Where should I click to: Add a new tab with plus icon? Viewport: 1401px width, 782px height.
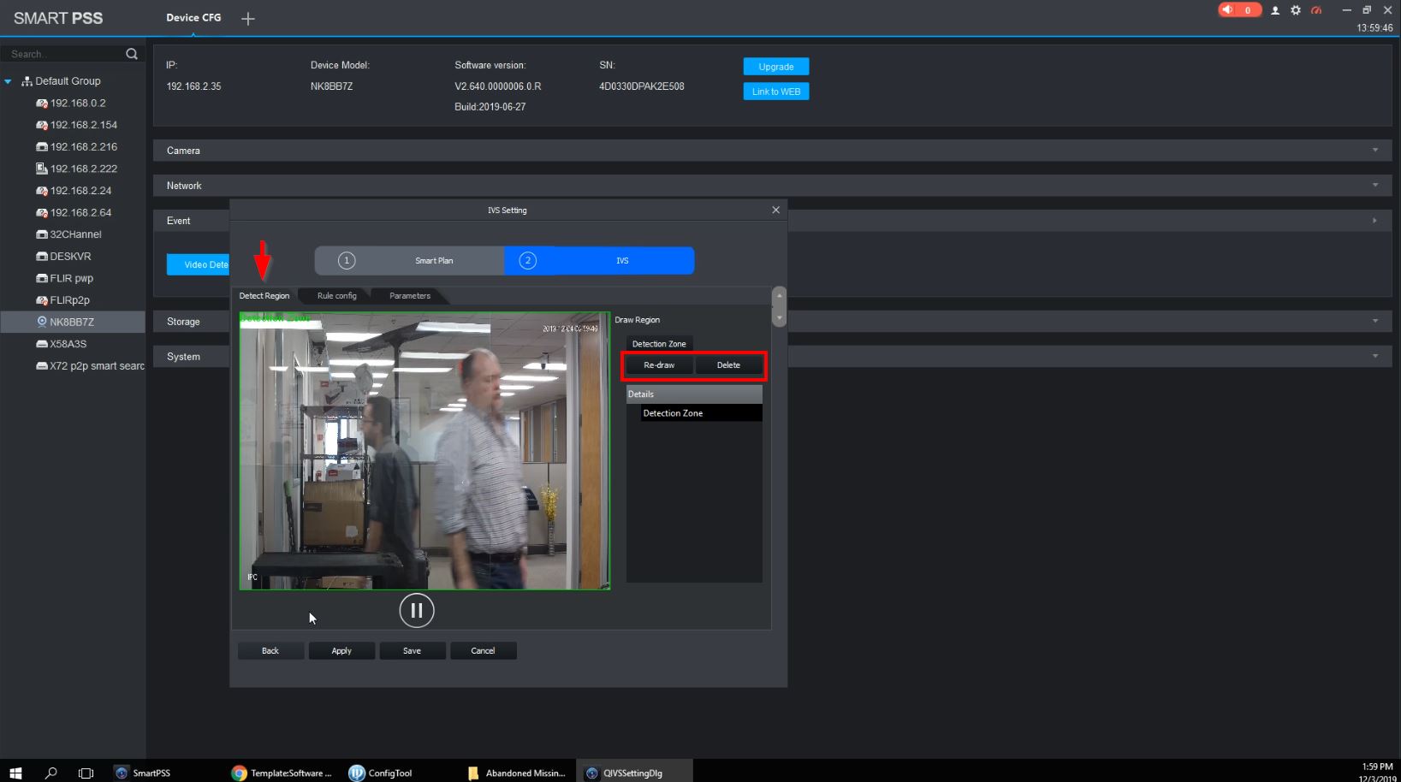click(248, 19)
